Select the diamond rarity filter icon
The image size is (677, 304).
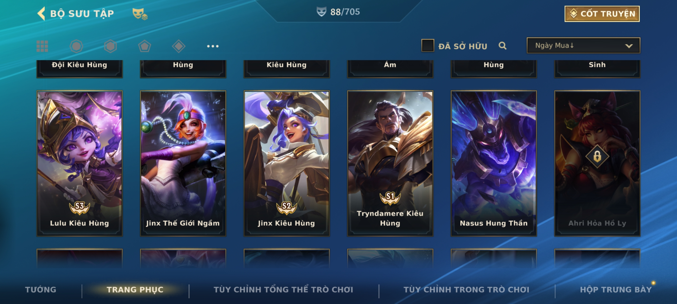coord(179,46)
